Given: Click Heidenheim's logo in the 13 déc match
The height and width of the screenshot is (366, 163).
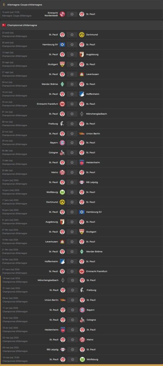Looking at the screenshot, I should [x=82, y=163].
